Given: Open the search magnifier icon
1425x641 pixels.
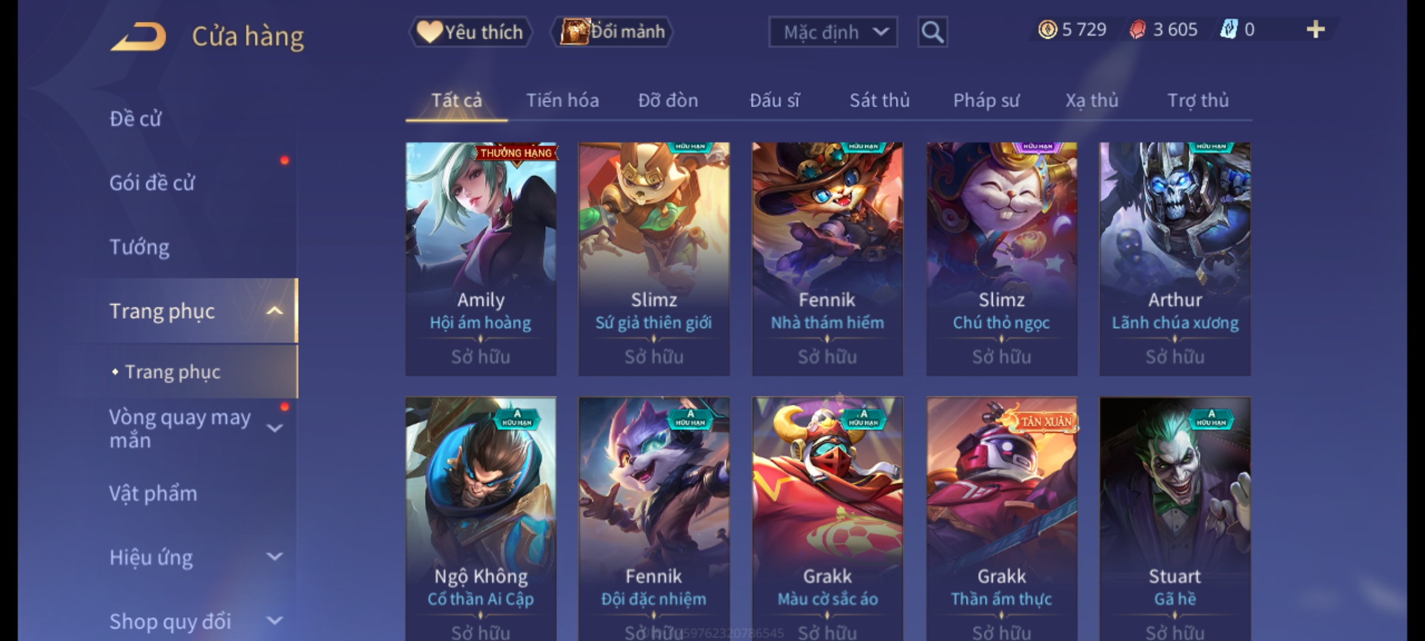Looking at the screenshot, I should 932,32.
